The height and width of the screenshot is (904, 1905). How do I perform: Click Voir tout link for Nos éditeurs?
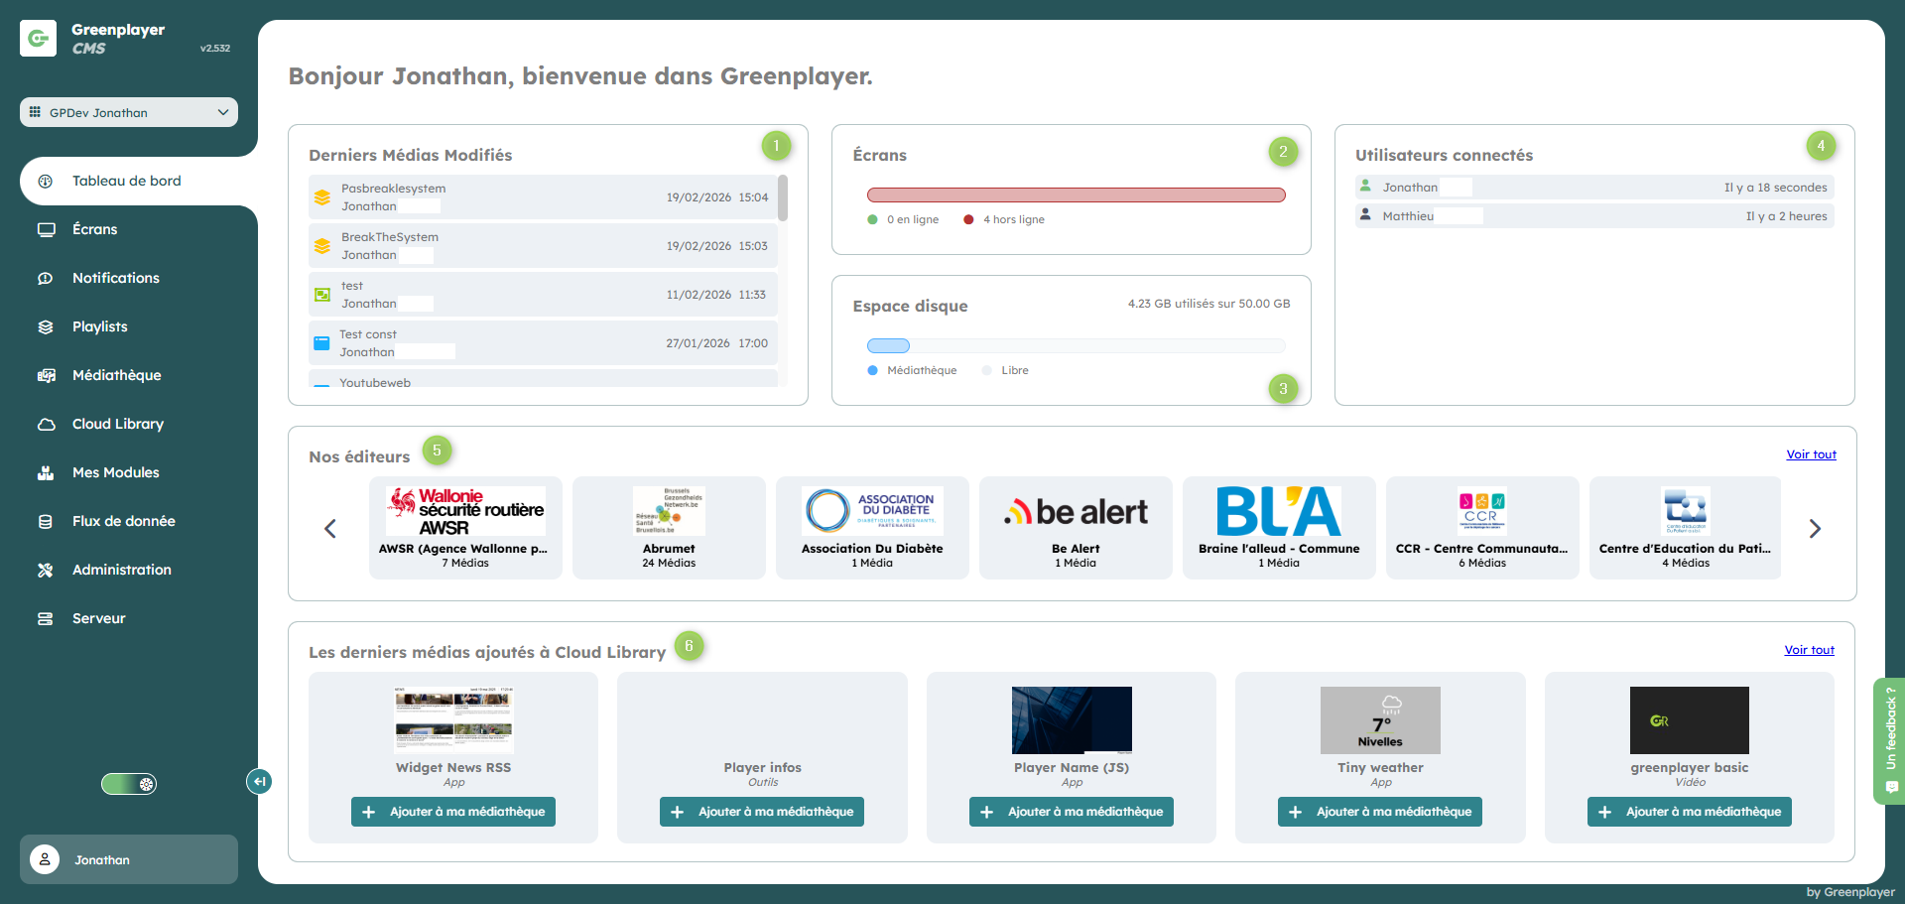(1811, 454)
